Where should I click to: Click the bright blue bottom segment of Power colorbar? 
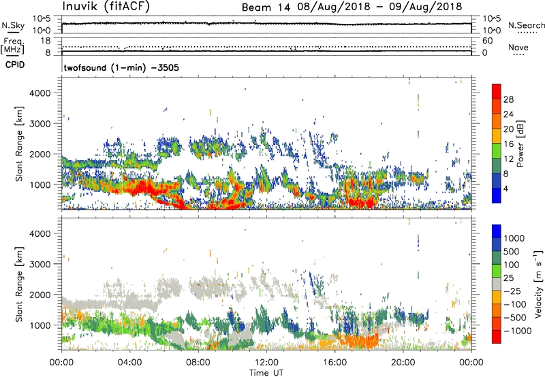click(x=497, y=195)
